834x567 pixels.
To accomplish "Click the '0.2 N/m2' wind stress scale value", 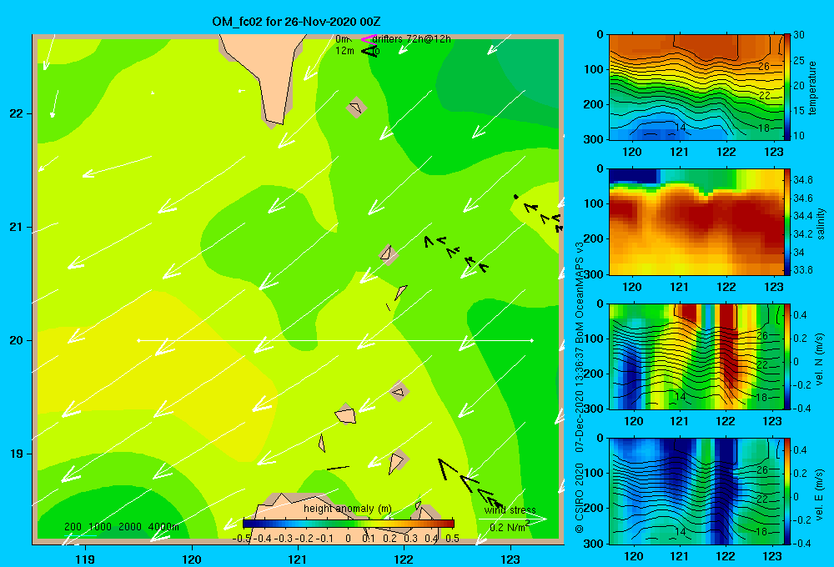I will coord(510,527).
